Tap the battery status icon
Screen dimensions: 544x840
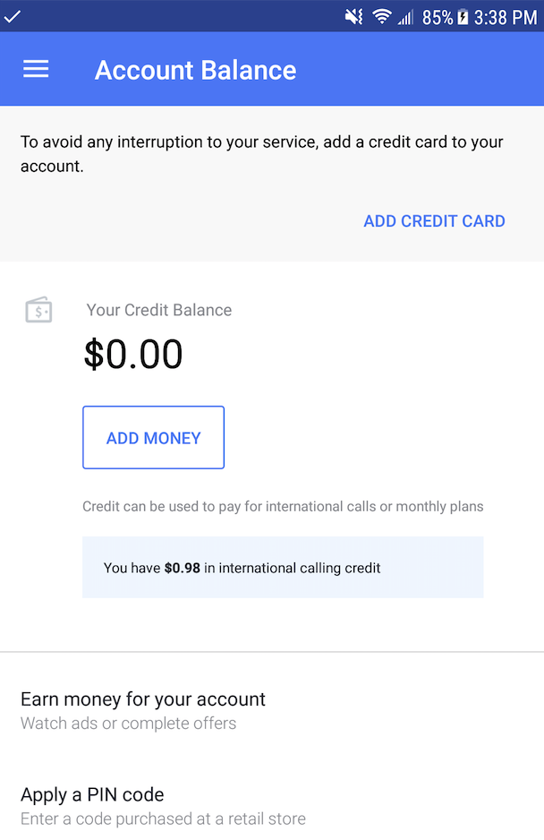(463, 16)
